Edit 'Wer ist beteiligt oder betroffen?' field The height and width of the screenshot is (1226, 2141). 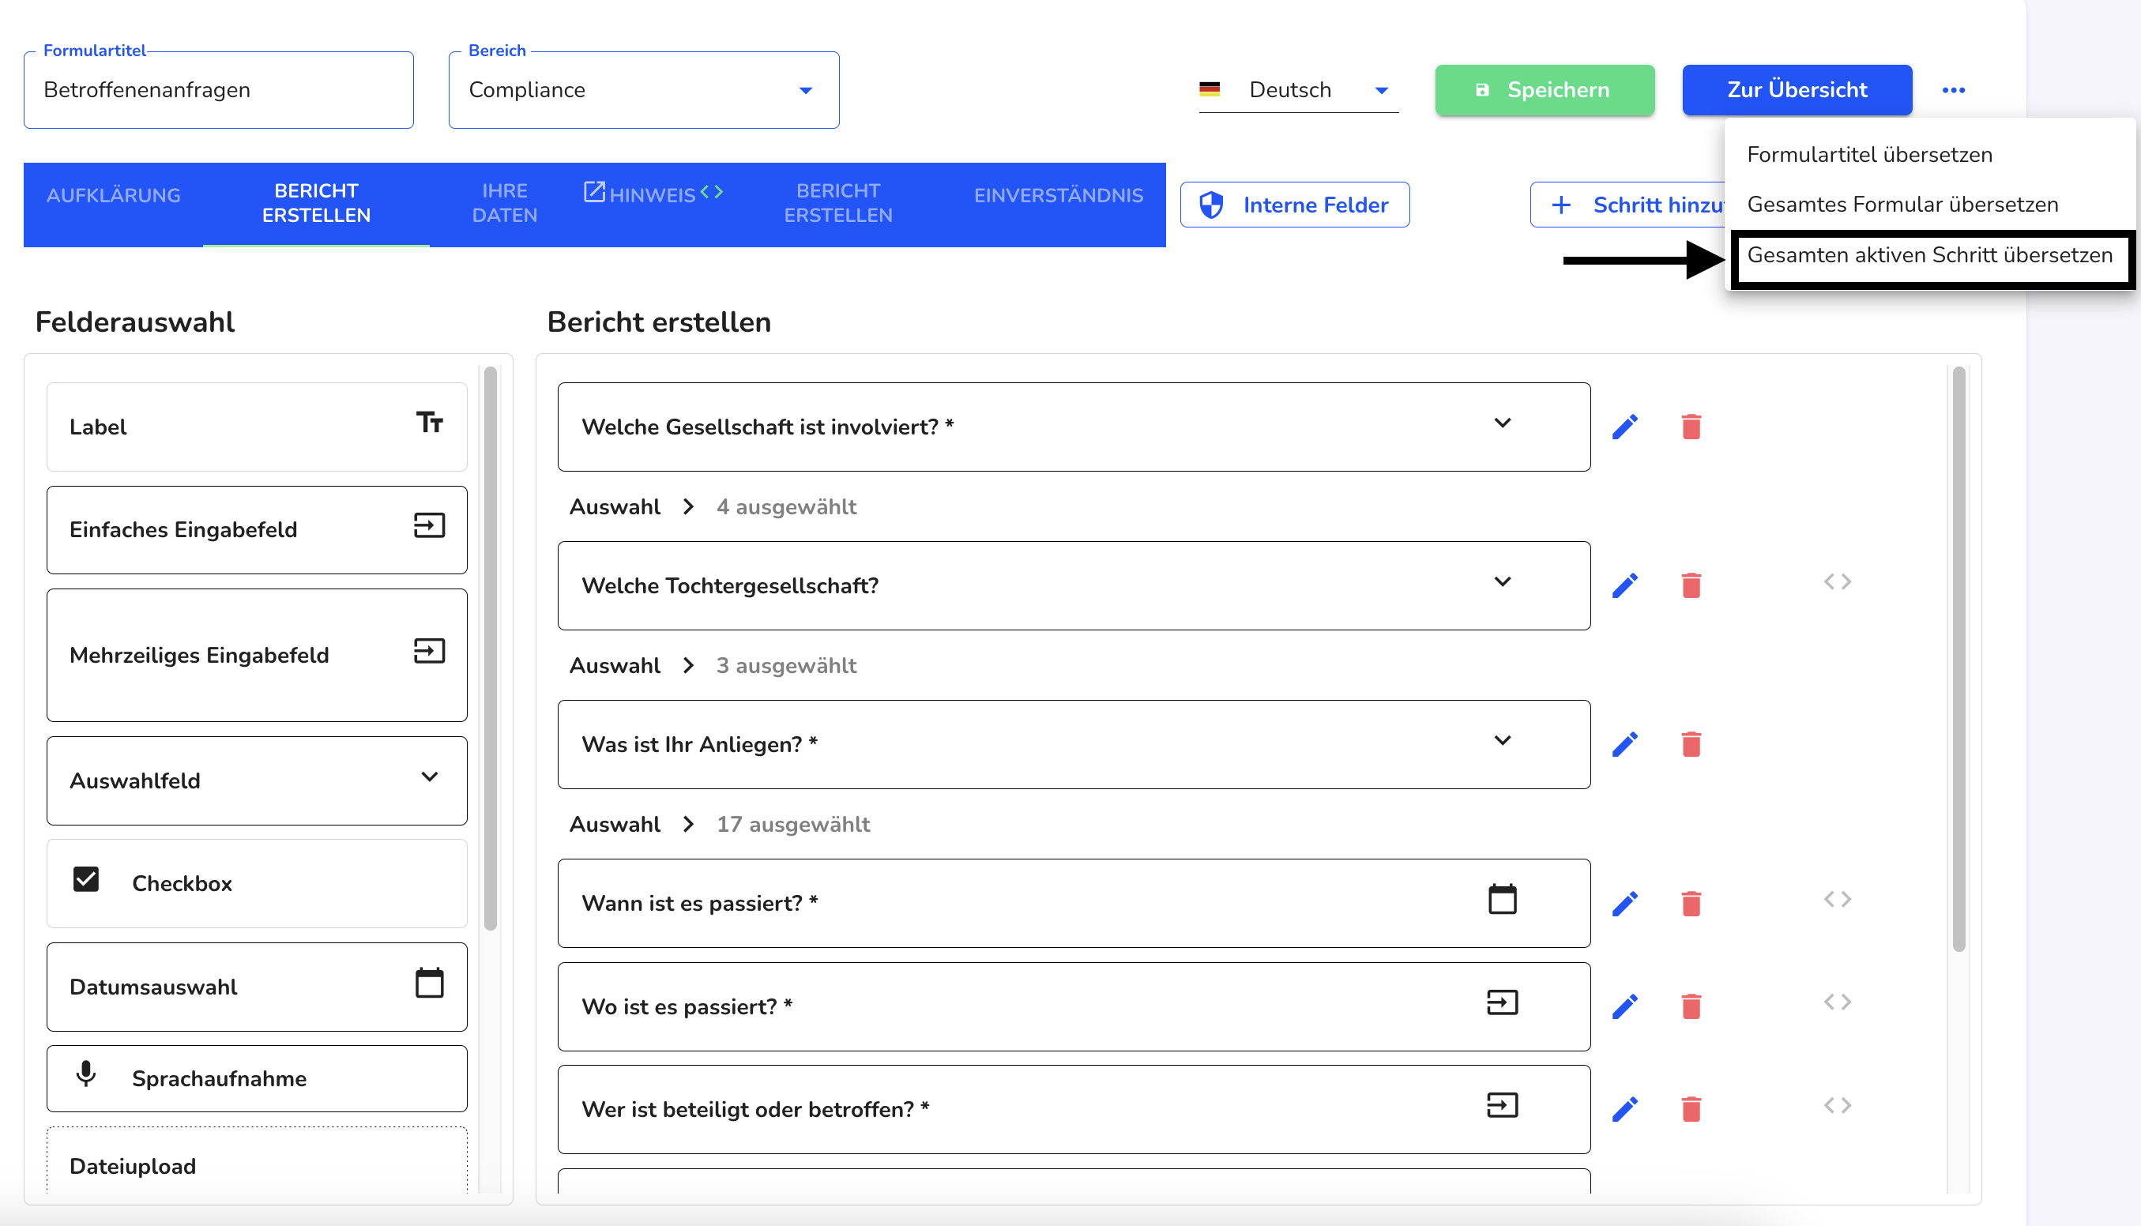pyautogui.click(x=1625, y=1109)
